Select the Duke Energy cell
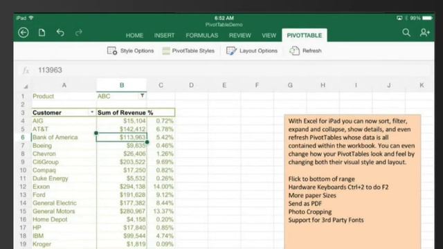Screen dimensions: 443x249 click(64, 178)
